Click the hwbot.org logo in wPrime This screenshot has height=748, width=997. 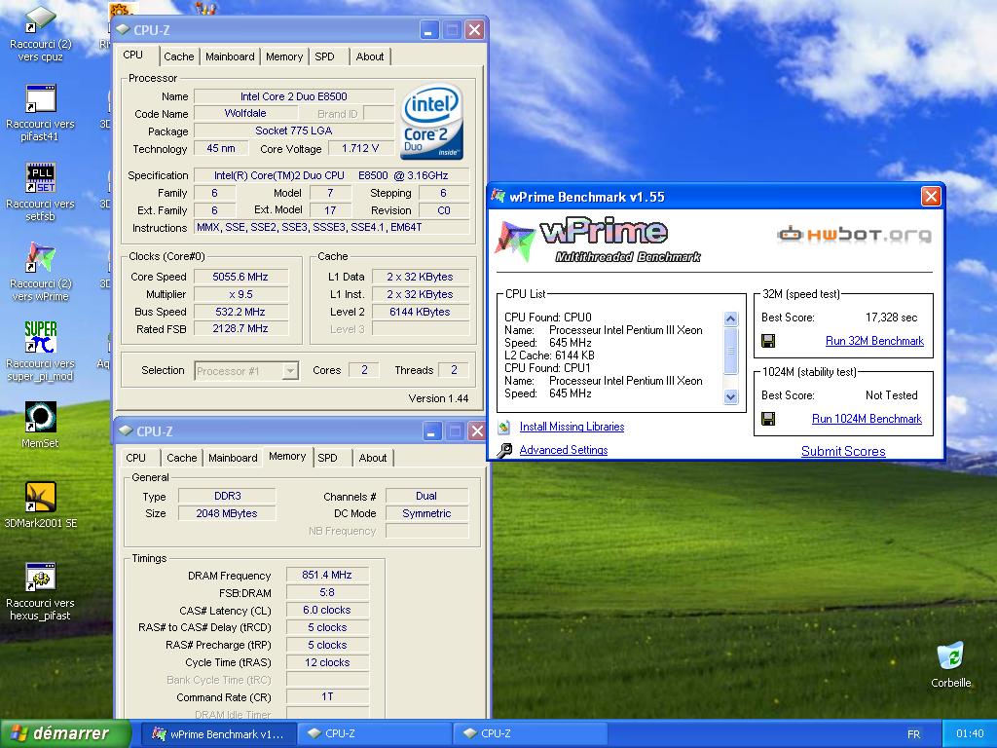tap(854, 234)
